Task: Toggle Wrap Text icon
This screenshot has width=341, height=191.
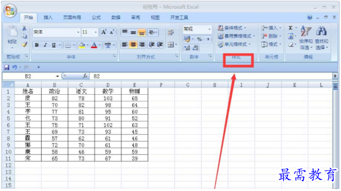Action: click(171, 32)
